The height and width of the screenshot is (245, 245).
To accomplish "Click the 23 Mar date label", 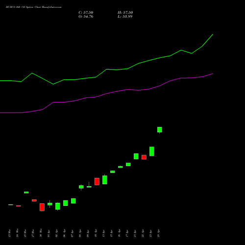I will click(x=9, y=233).
